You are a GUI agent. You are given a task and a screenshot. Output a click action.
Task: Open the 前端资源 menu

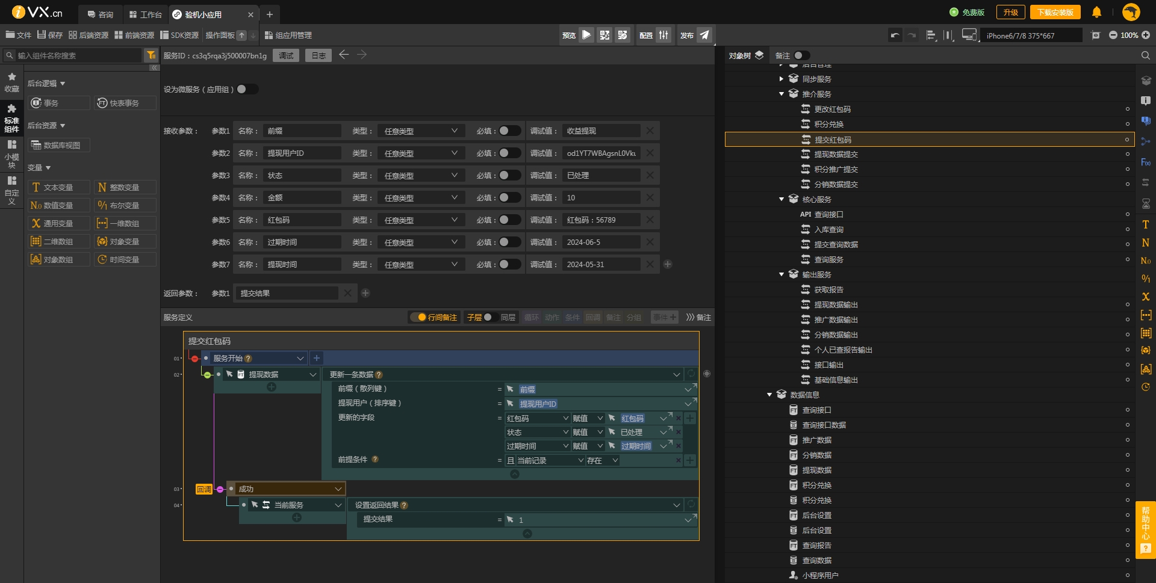click(x=134, y=35)
